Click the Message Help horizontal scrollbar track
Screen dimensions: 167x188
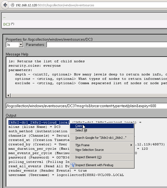(x=89, y=96)
